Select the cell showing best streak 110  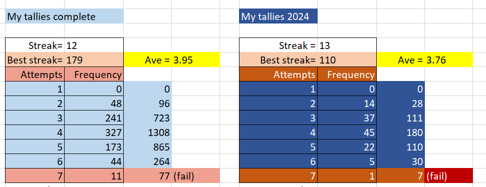pyautogui.click(x=347, y=59)
